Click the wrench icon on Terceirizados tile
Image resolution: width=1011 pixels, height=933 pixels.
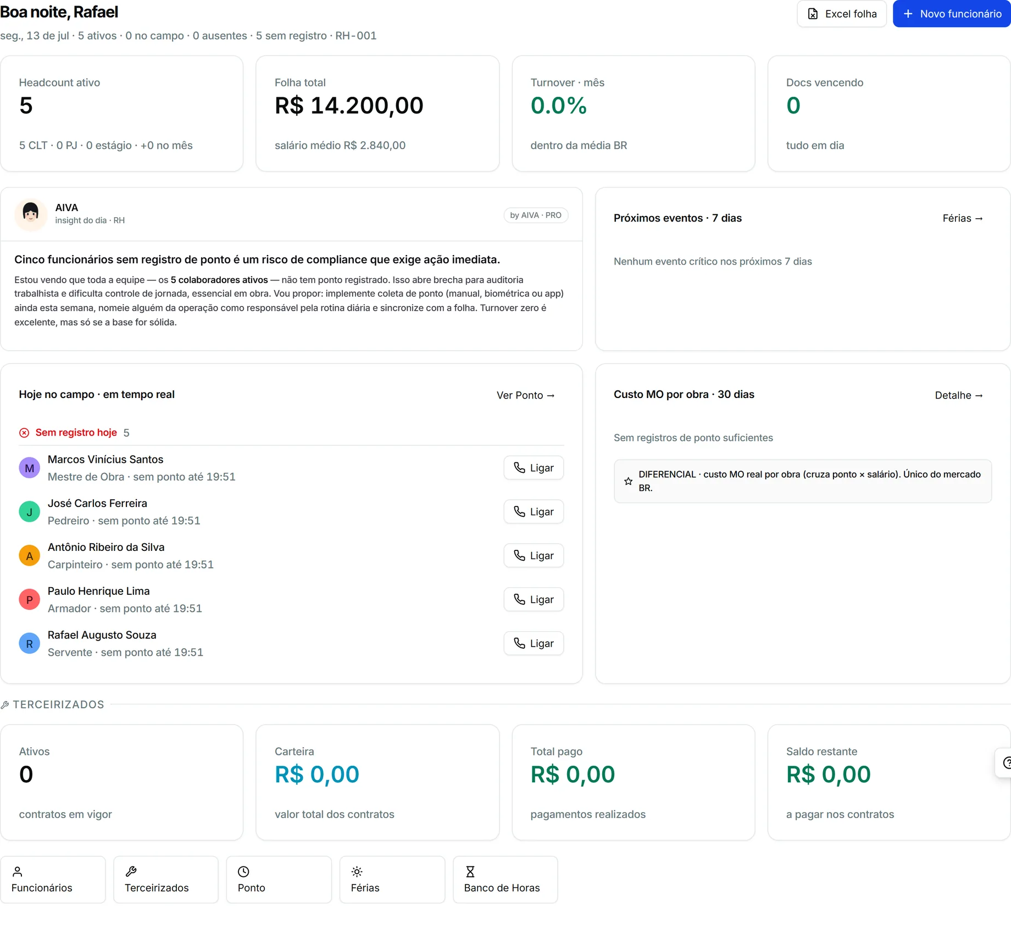(131, 871)
